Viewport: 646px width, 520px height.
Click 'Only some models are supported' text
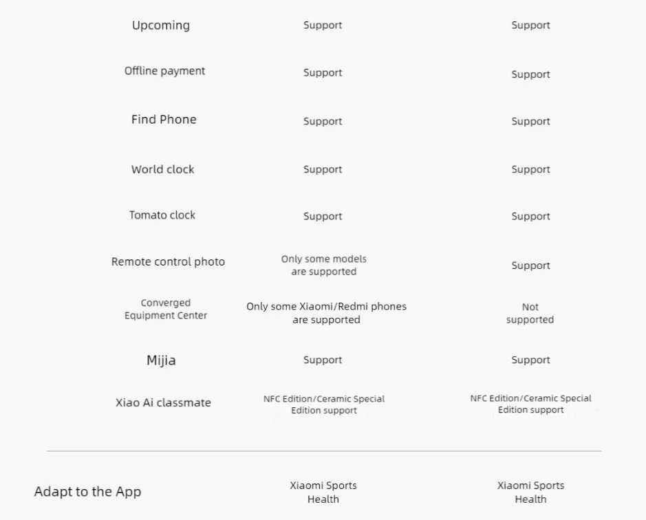pos(324,265)
